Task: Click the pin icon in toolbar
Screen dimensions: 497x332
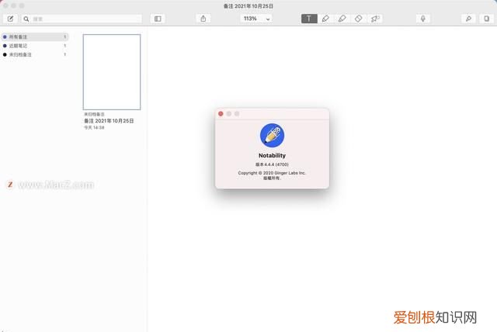Action: pyautogui.click(x=468, y=19)
